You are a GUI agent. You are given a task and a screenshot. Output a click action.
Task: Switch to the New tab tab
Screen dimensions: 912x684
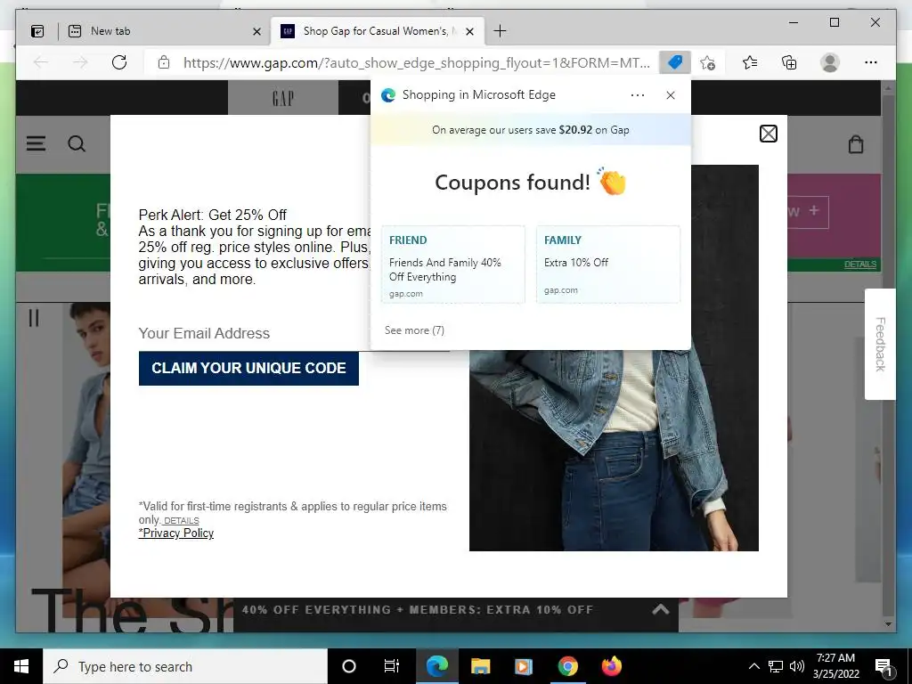165,31
